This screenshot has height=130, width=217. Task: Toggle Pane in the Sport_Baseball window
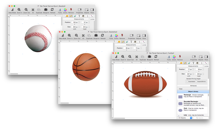click(x=92, y=11)
